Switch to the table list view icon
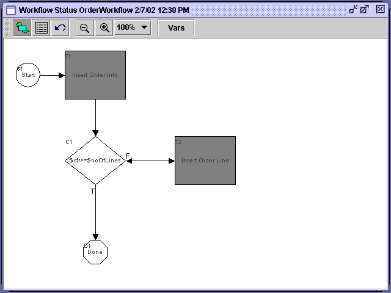391x293 pixels. pos(42,27)
